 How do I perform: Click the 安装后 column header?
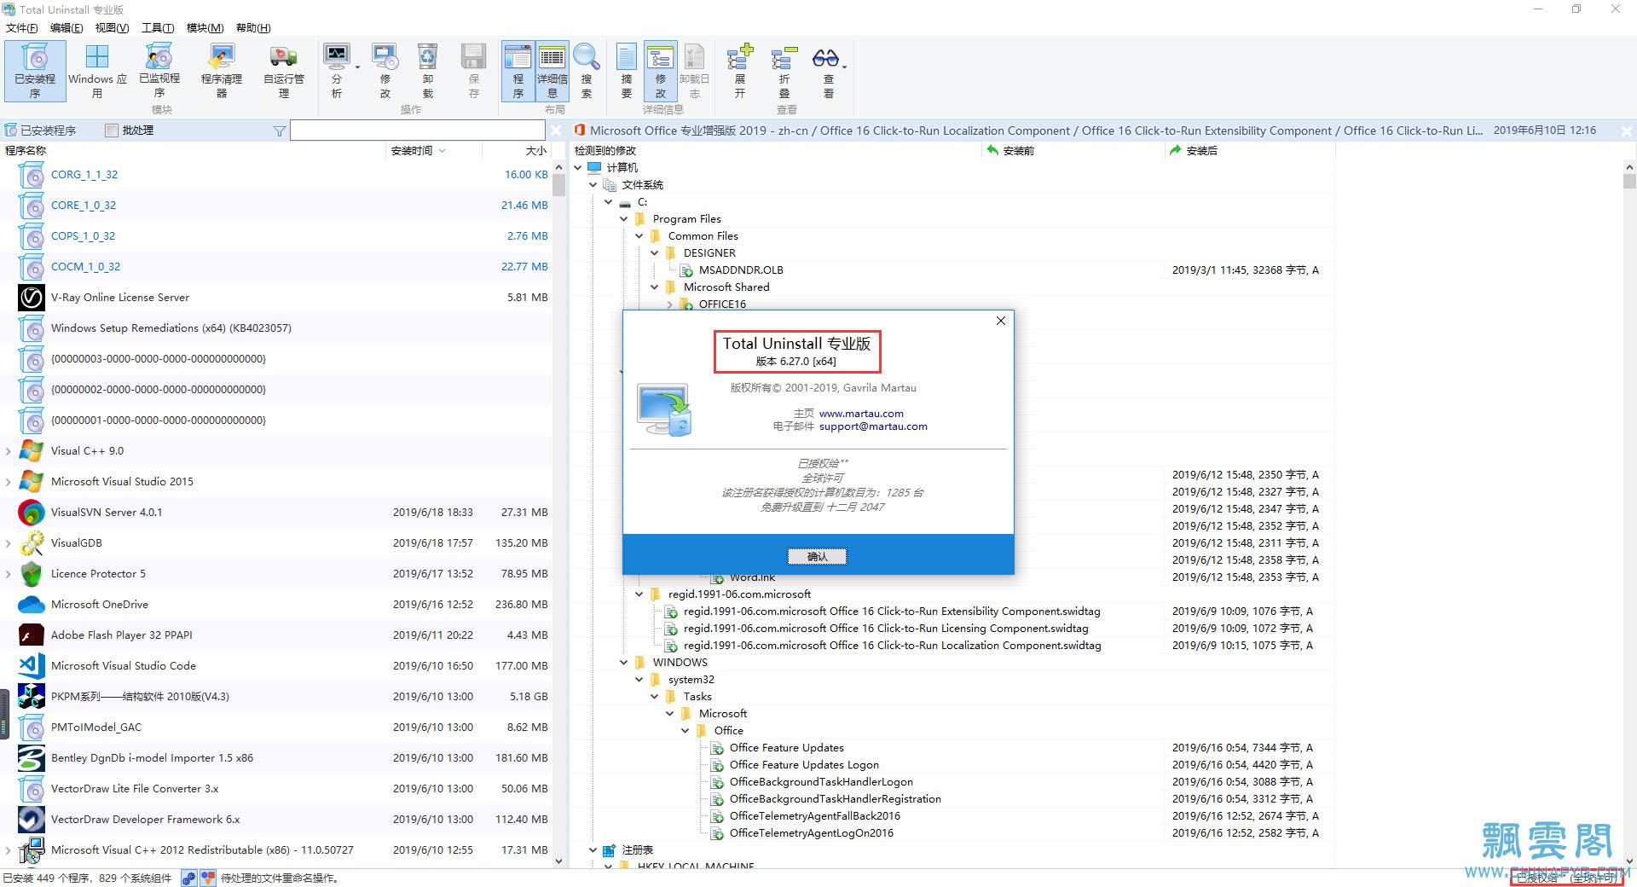tap(1249, 151)
